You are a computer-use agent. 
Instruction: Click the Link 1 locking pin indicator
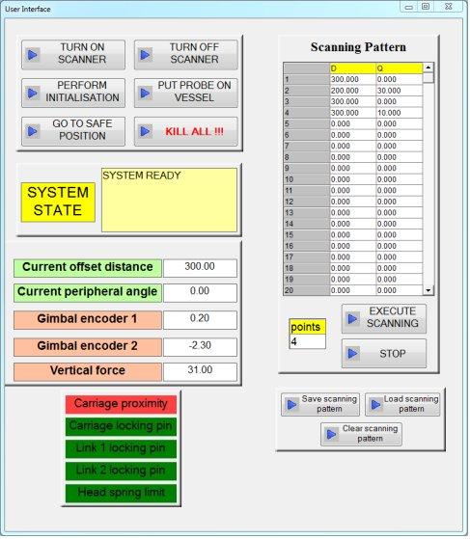(x=121, y=448)
